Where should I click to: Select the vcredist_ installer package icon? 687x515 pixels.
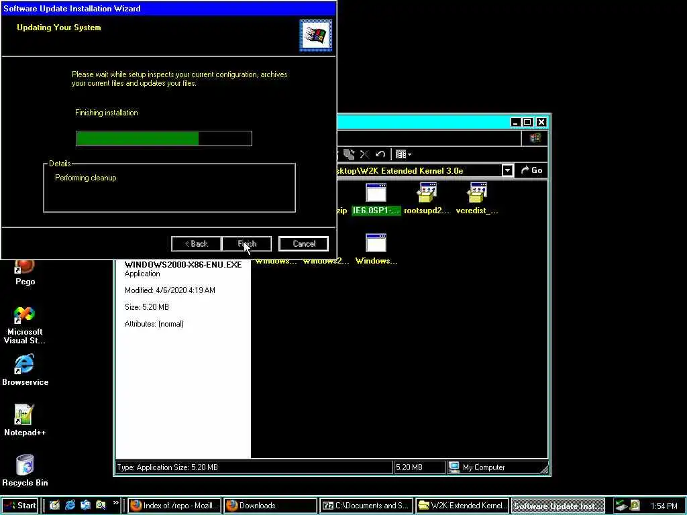coord(477,193)
